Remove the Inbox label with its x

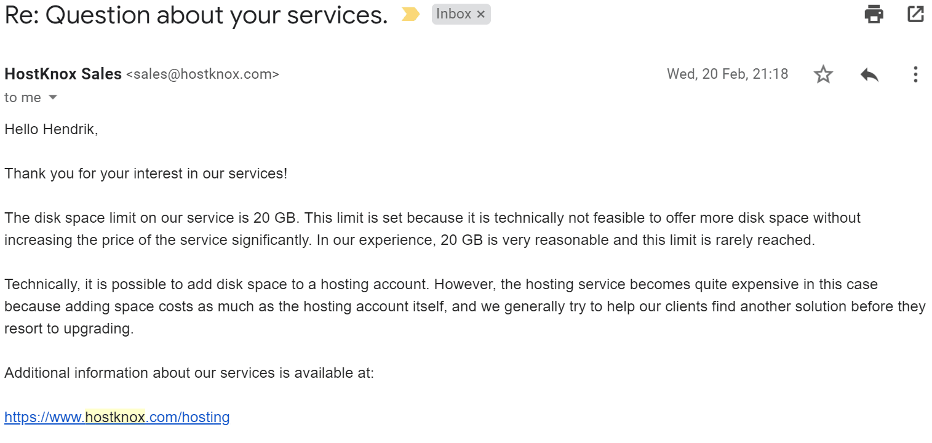tap(481, 14)
